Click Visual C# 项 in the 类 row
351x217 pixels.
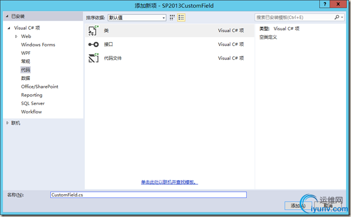[231, 30]
